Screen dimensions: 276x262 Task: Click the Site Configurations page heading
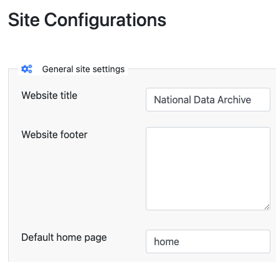click(x=87, y=20)
